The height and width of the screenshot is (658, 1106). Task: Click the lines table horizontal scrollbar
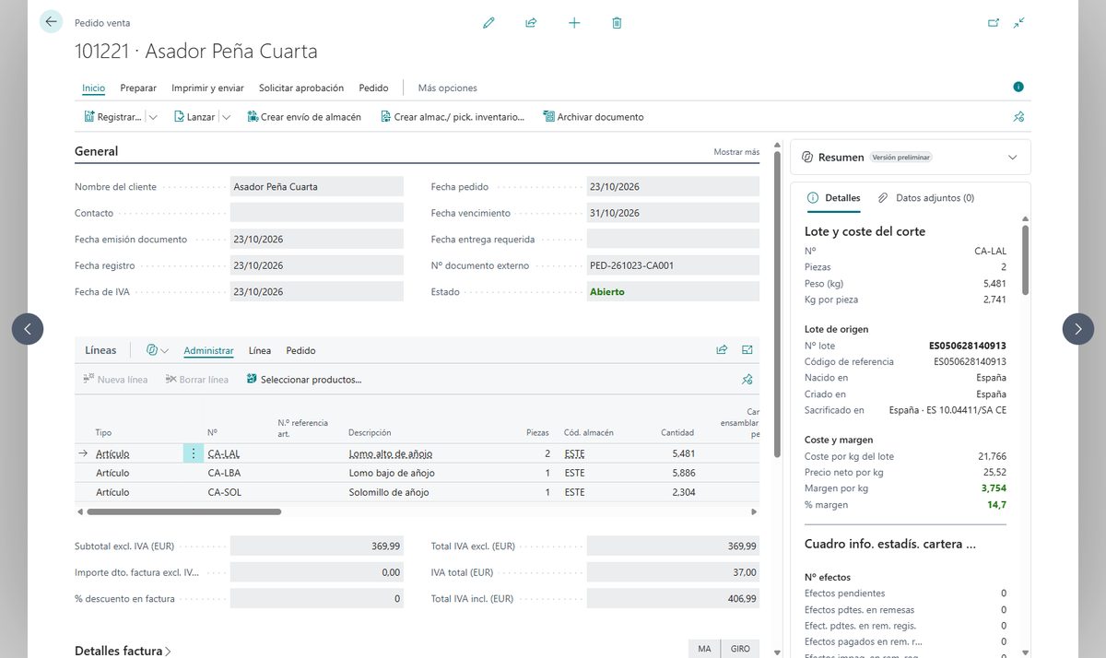coord(183,511)
